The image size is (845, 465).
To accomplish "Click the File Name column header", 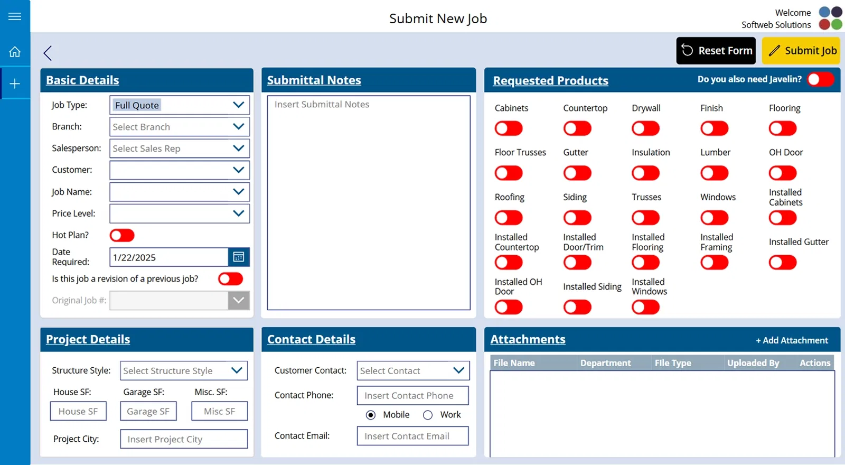I will point(514,363).
